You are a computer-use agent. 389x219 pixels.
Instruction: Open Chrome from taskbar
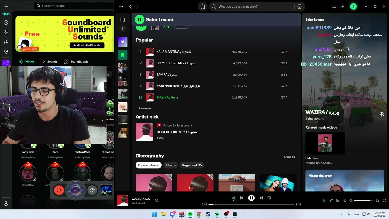click(x=199, y=214)
